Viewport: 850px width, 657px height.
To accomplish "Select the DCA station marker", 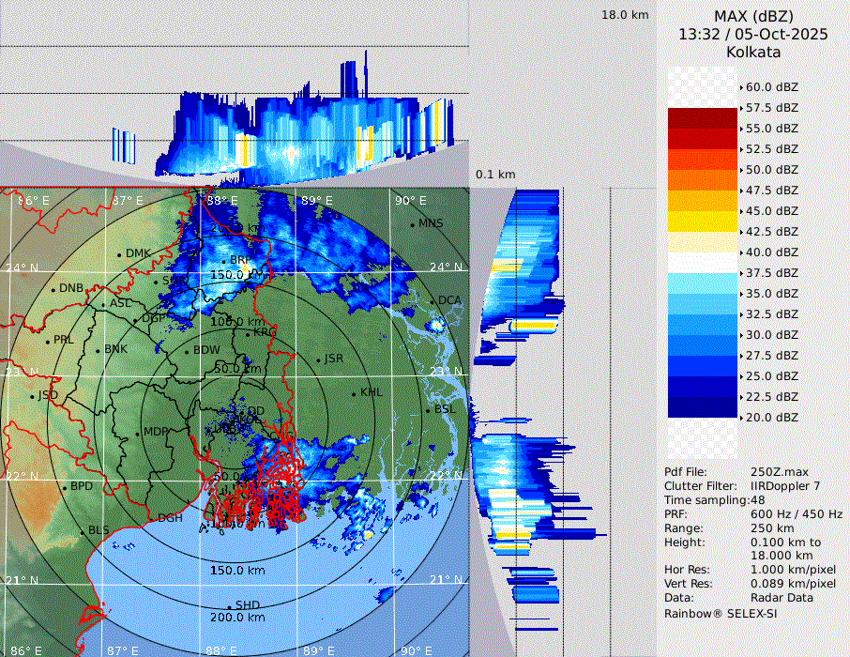I will pyautogui.click(x=433, y=301).
